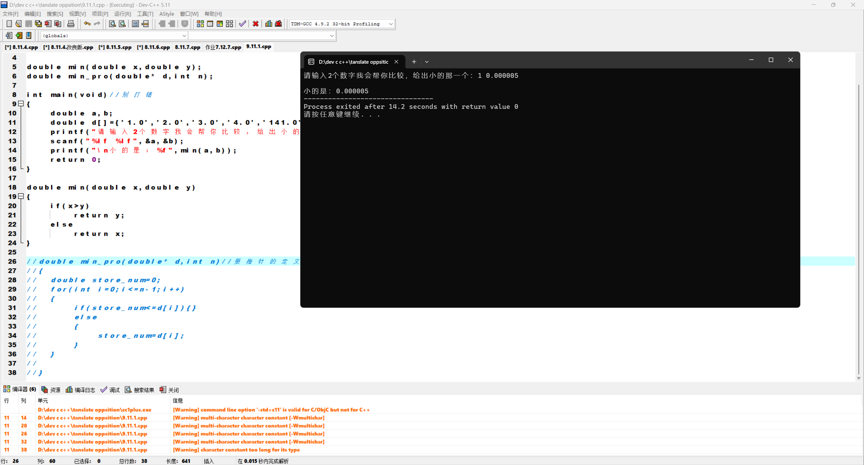Add a new console tab with plus
Viewport: 864px width, 465px height.
click(414, 62)
